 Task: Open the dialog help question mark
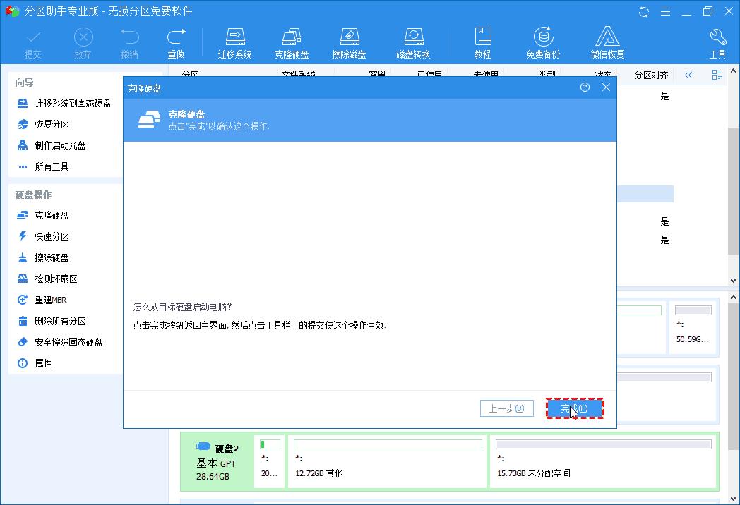click(584, 87)
